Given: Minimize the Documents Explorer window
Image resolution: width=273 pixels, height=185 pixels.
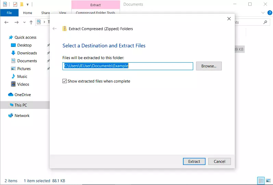Looking at the screenshot, I should 235,4.
